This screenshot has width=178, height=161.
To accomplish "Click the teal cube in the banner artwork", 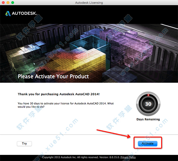I will pyautogui.click(x=90, y=43).
